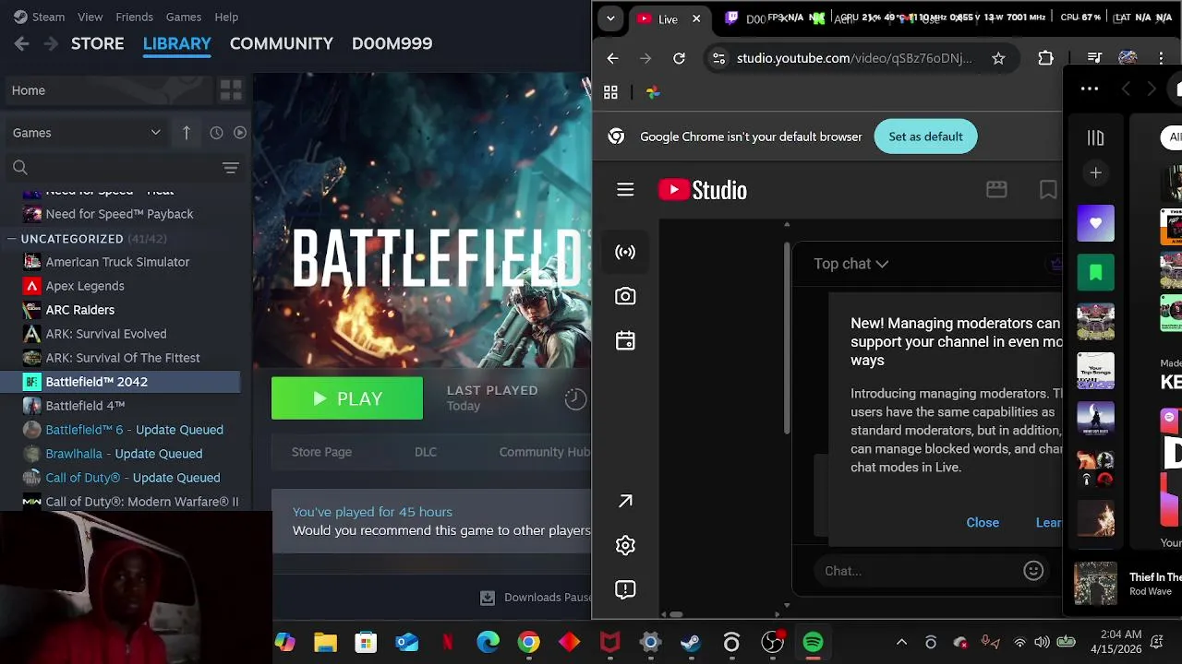This screenshot has width=1182, height=664.
Task: Open Steam from the Windows taskbar
Action: 691,643
